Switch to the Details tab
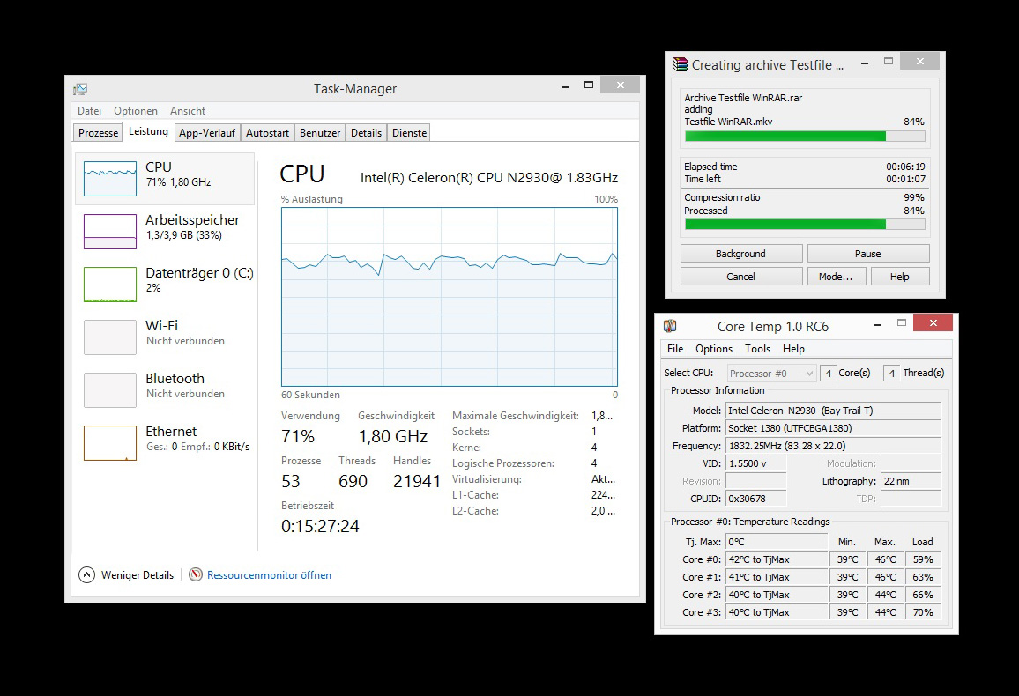This screenshot has height=696, width=1019. tap(366, 132)
